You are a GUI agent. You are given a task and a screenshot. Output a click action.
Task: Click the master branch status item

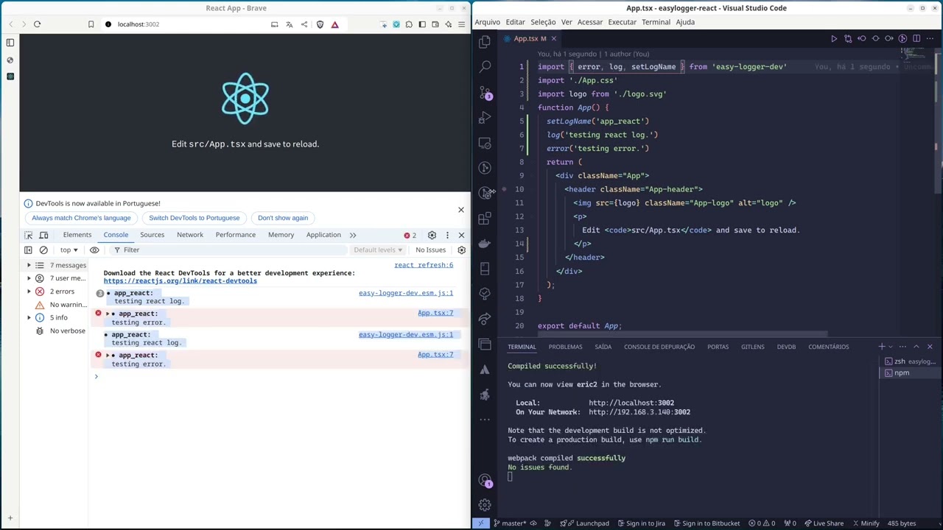click(509, 523)
